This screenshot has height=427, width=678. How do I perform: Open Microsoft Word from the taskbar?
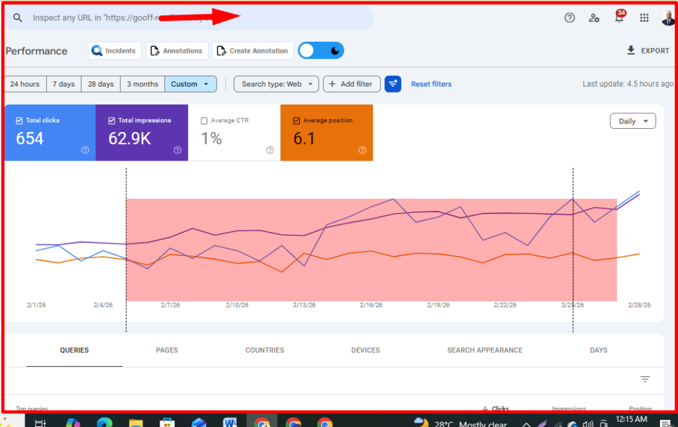click(230, 423)
